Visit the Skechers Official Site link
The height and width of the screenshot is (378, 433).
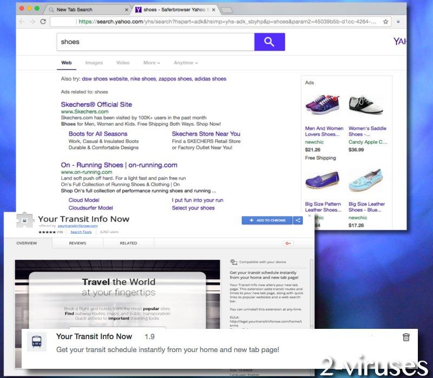pos(98,104)
